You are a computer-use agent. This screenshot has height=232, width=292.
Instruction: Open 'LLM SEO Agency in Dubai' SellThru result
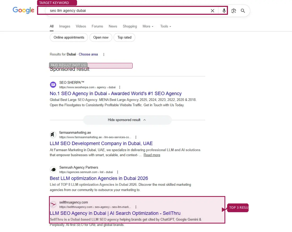point(115,213)
